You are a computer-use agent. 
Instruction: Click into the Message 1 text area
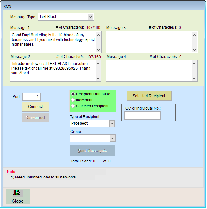tap(53, 42)
